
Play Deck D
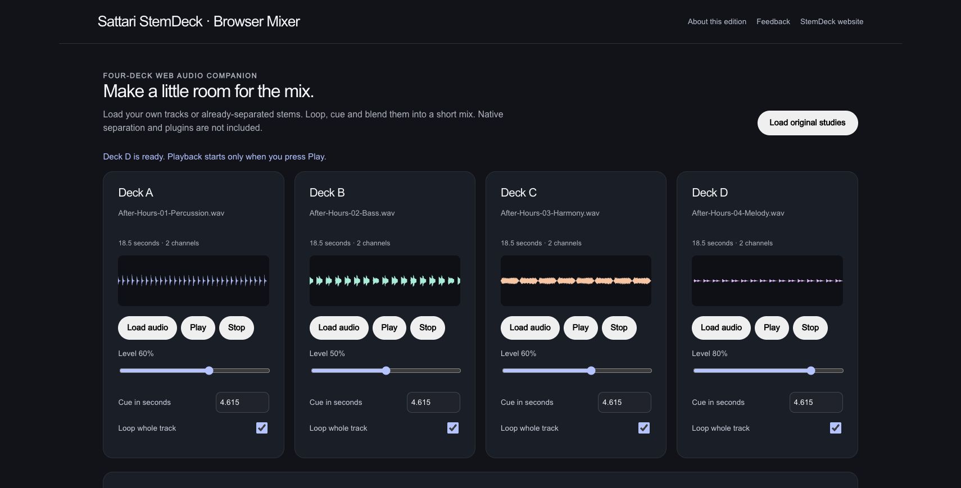point(772,328)
